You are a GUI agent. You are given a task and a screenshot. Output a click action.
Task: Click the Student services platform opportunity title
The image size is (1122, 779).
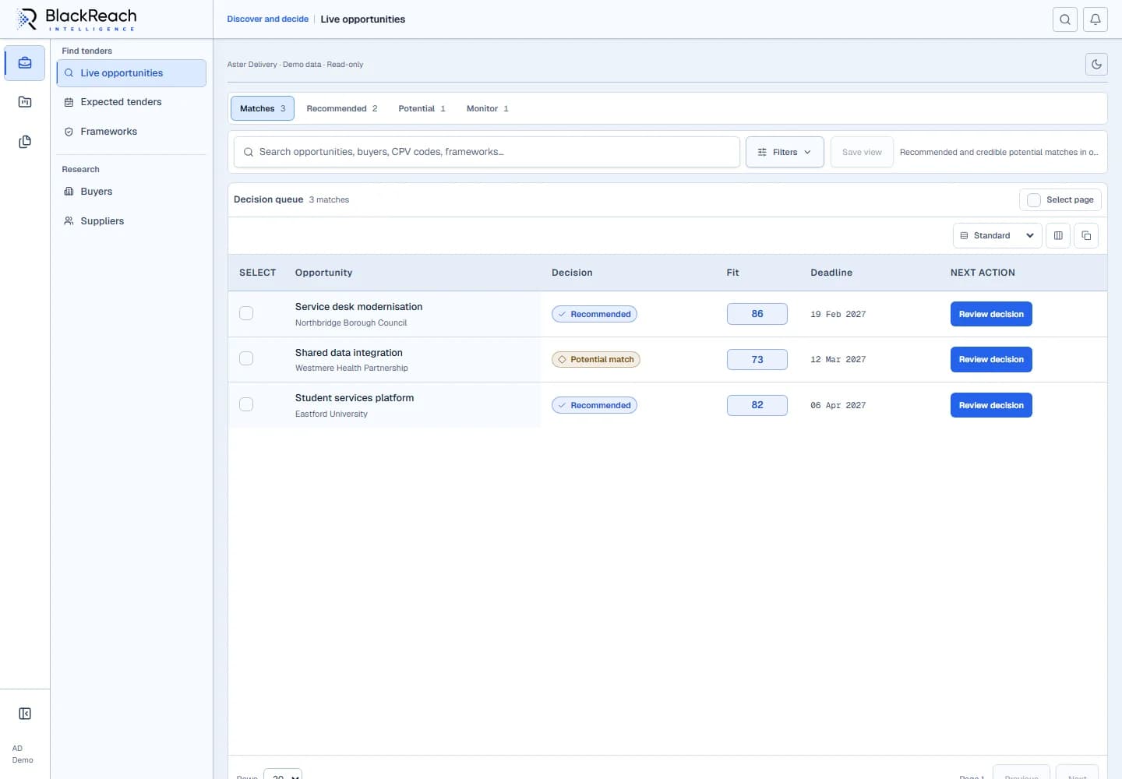coord(355,398)
